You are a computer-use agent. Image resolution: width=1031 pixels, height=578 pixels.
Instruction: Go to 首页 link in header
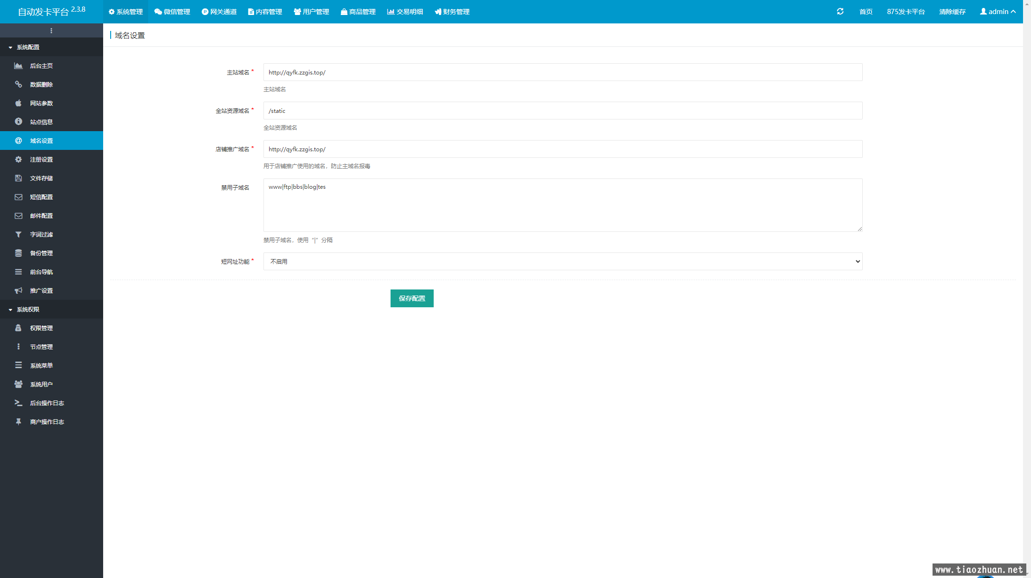tap(865, 12)
